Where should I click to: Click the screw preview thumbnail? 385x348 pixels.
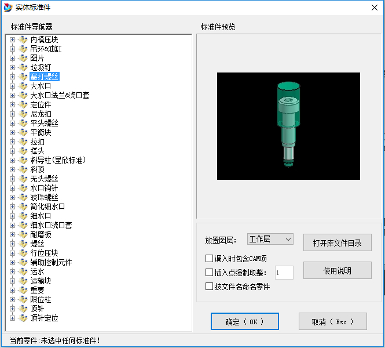click(x=288, y=126)
